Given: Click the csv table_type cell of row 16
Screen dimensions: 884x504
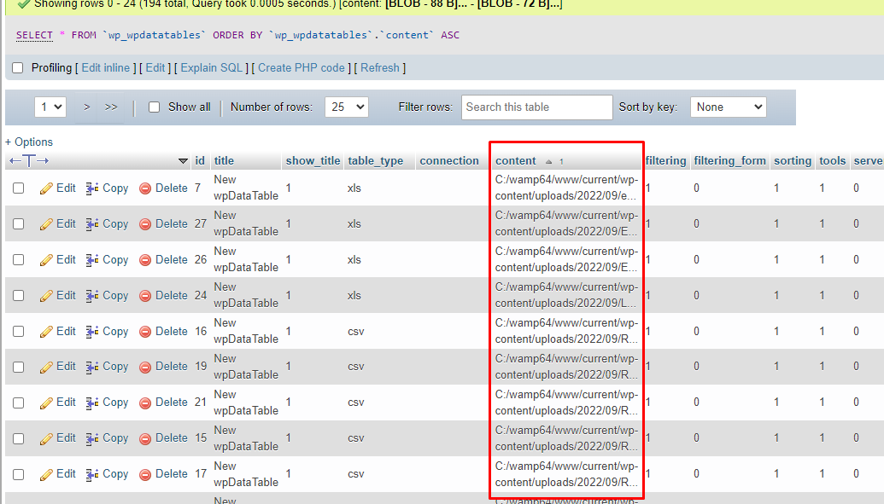Looking at the screenshot, I should pos(356,332).
